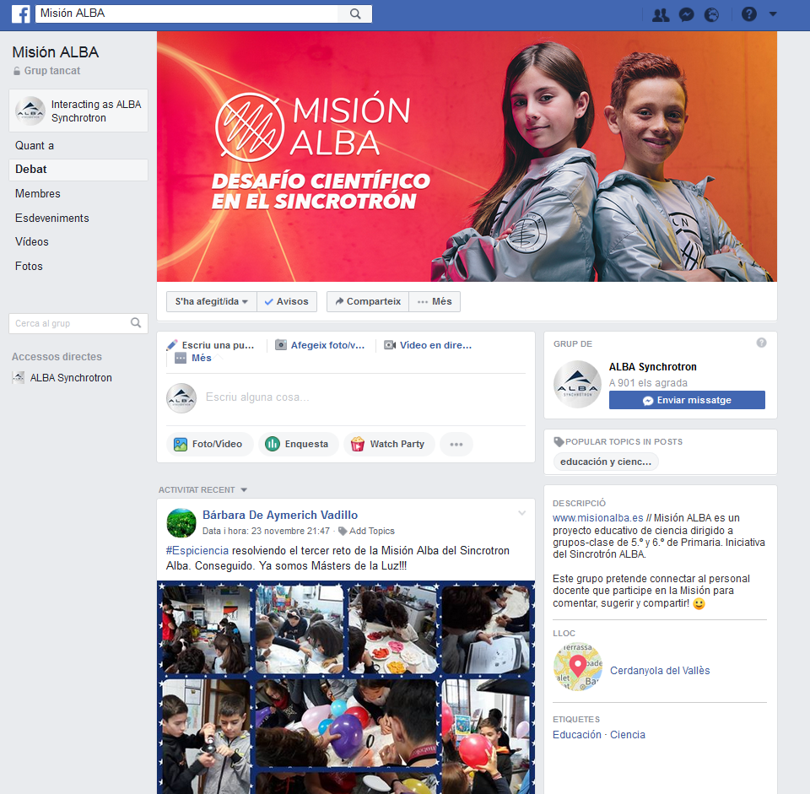Click the Comparteix share button
Image resolution: width=810 pixels, height=794 pixels.
pyautogui.click(x=368, y=302)
